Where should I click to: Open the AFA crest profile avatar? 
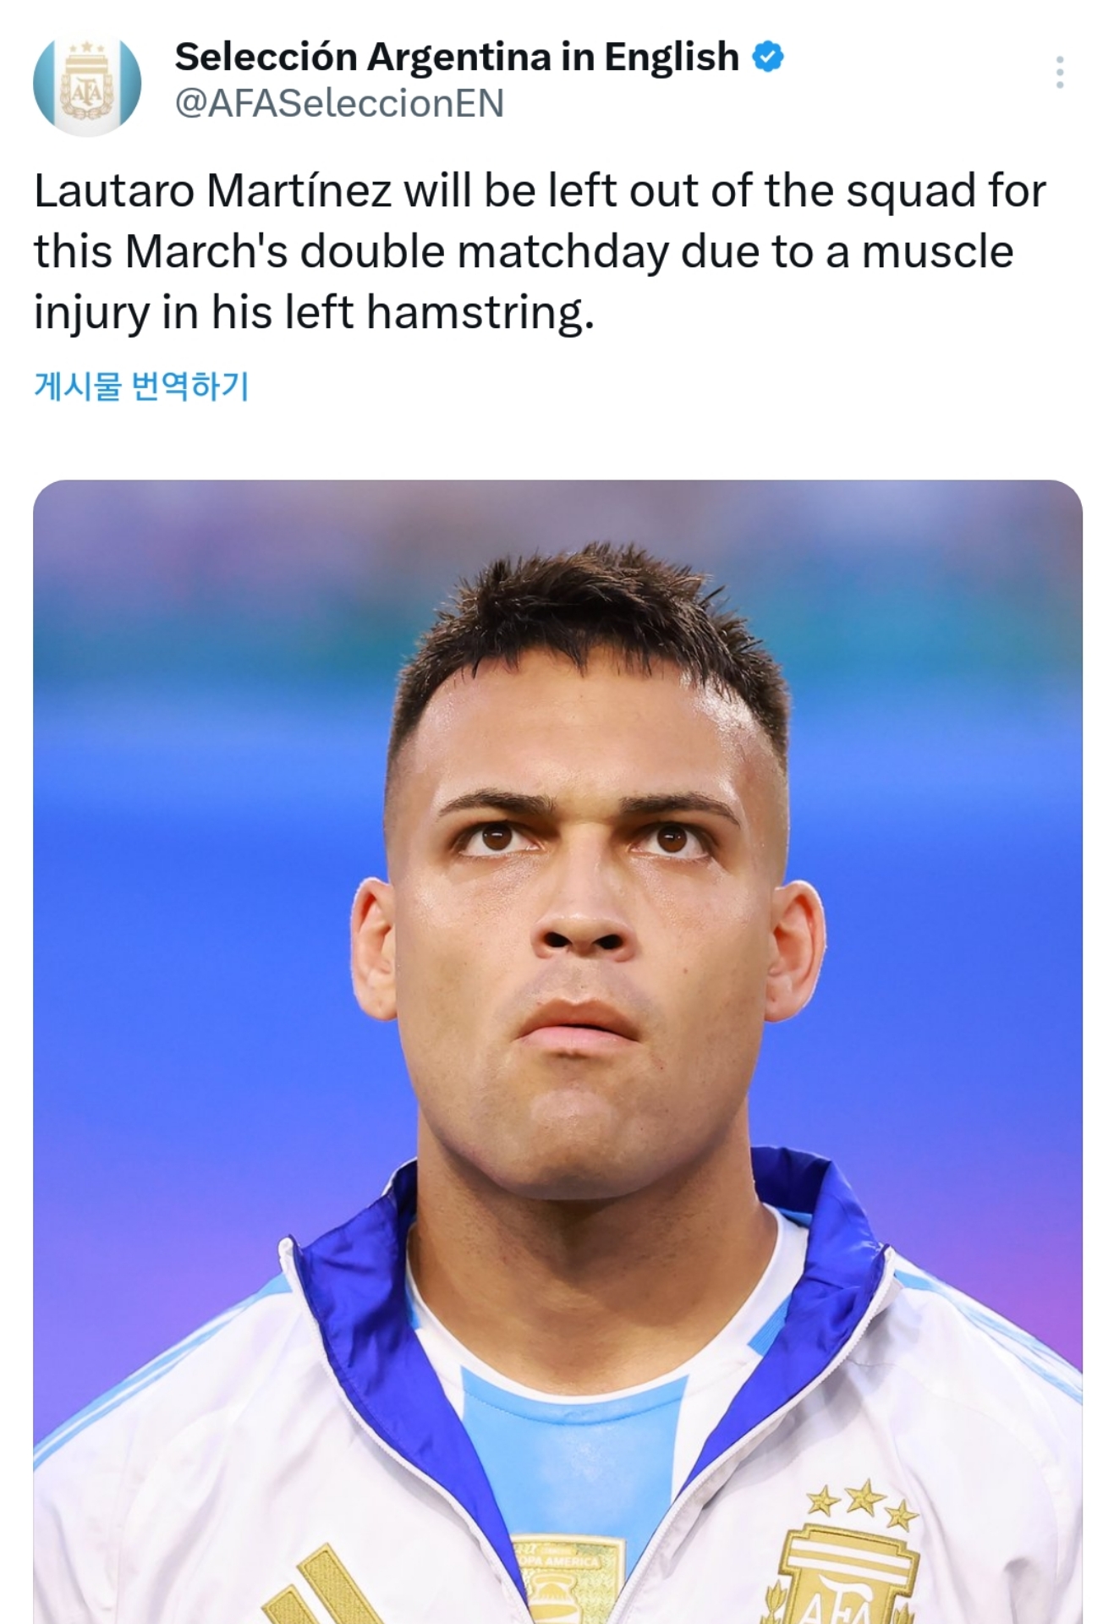coord(86,85)
